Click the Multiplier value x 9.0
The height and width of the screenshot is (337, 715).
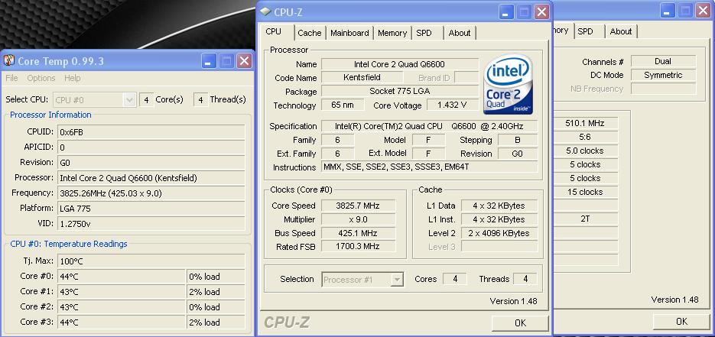(x=358, y=219)
